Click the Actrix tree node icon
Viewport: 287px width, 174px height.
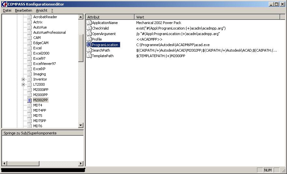30,22
